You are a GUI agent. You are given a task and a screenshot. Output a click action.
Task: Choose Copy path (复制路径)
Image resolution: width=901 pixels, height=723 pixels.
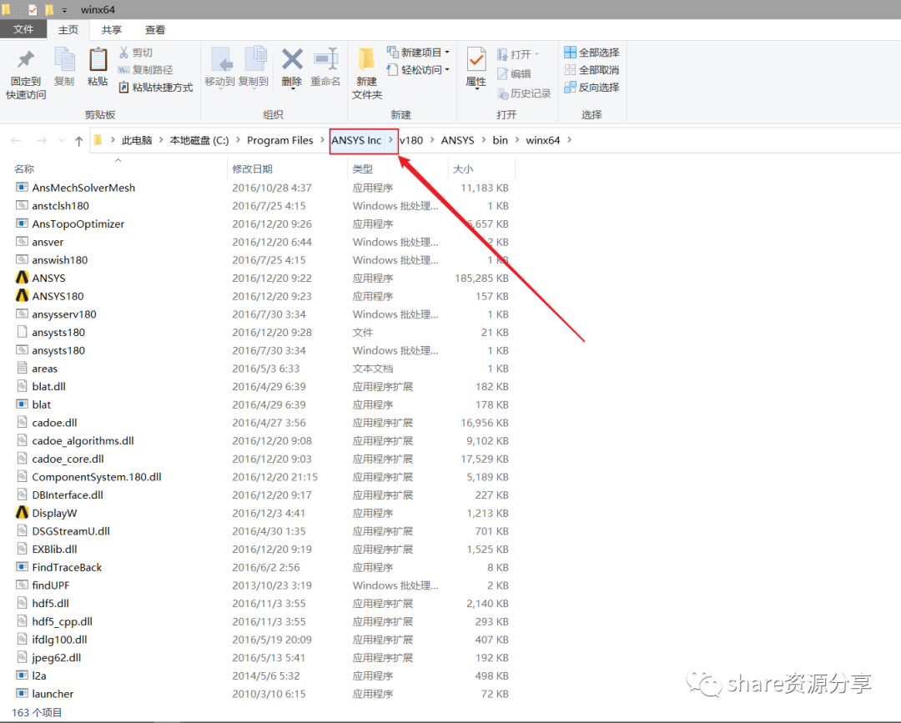click(x=145, y=69)
